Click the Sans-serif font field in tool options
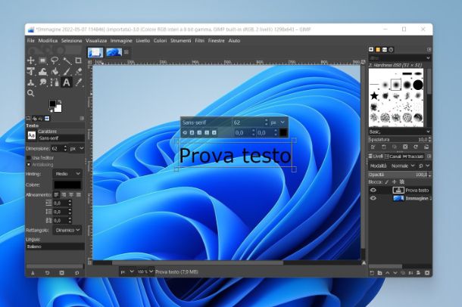Viewport: 462px width, 307px height. tap(61, 138)
